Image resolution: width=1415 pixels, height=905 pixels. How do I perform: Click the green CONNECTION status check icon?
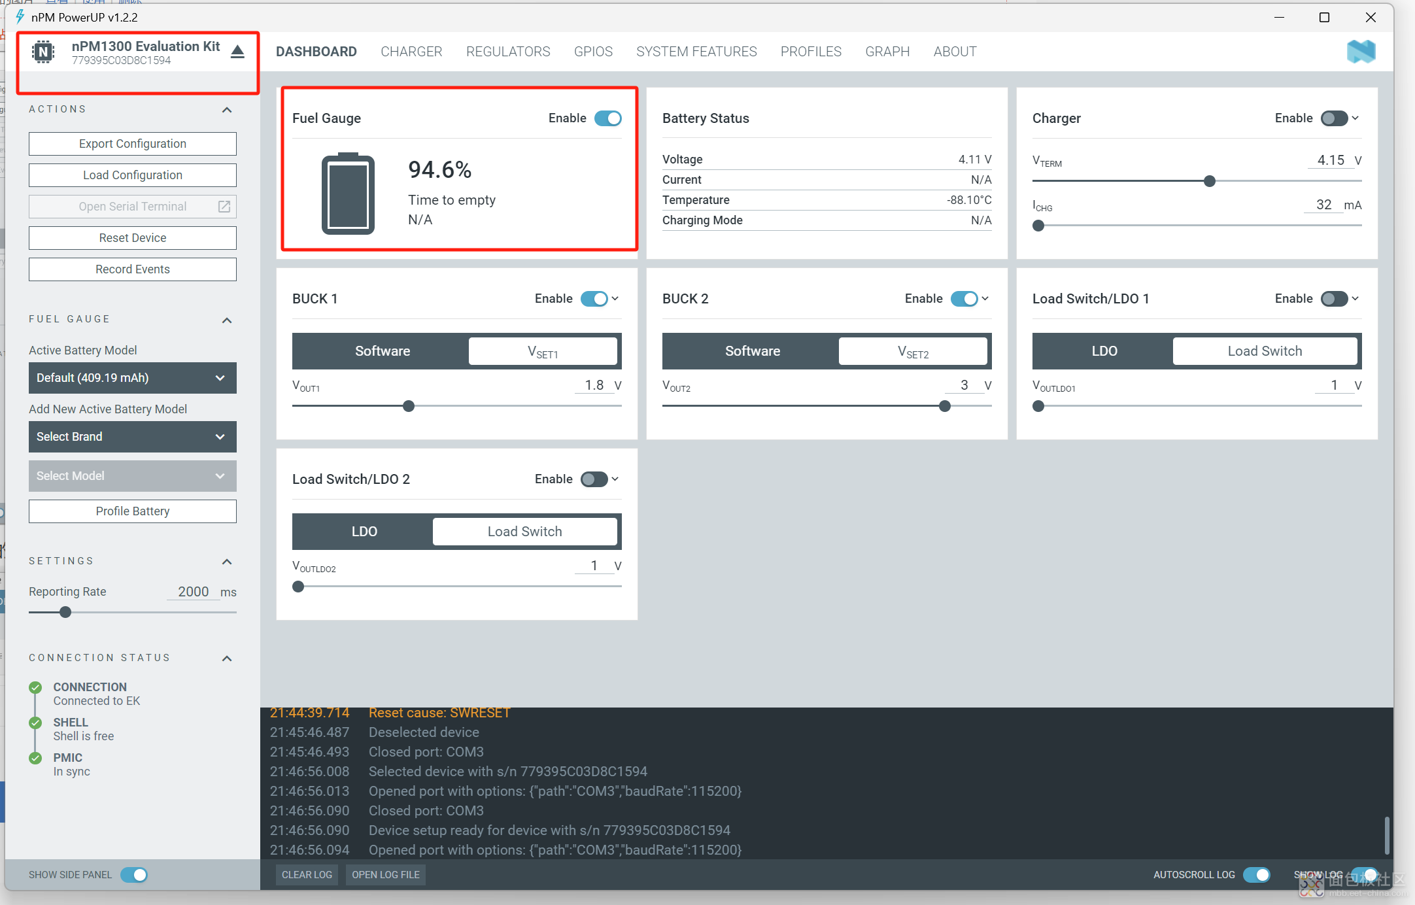(35, 687)
